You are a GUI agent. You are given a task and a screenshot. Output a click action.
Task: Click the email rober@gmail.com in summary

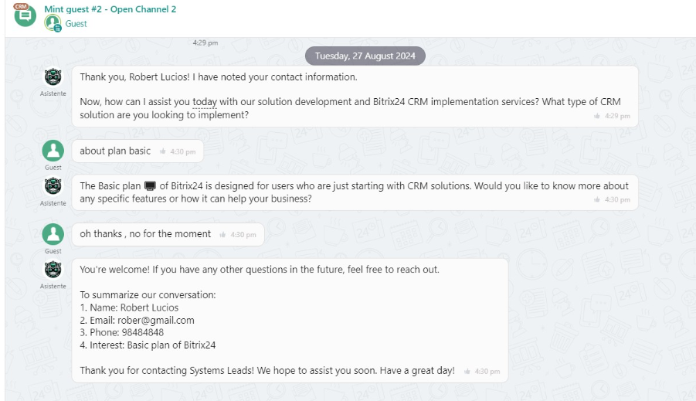pos(155,320)
